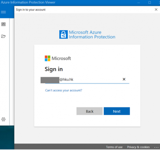This screenshot has height=150, width=160.
Task: Click the Microsoft Azure Information Protection title
Action: coord(92,34)
